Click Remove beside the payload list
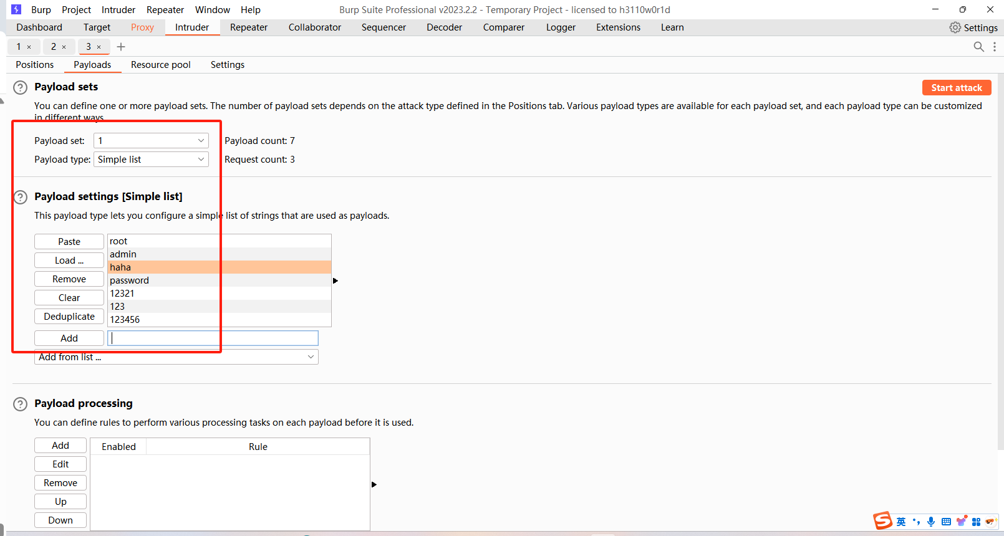 (x=69, y=279)
